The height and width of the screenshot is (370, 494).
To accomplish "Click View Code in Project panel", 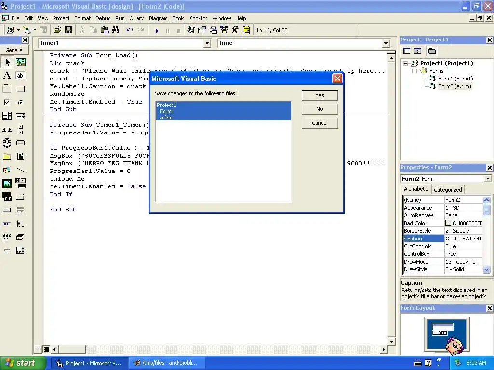I will [x=407, y=51].
